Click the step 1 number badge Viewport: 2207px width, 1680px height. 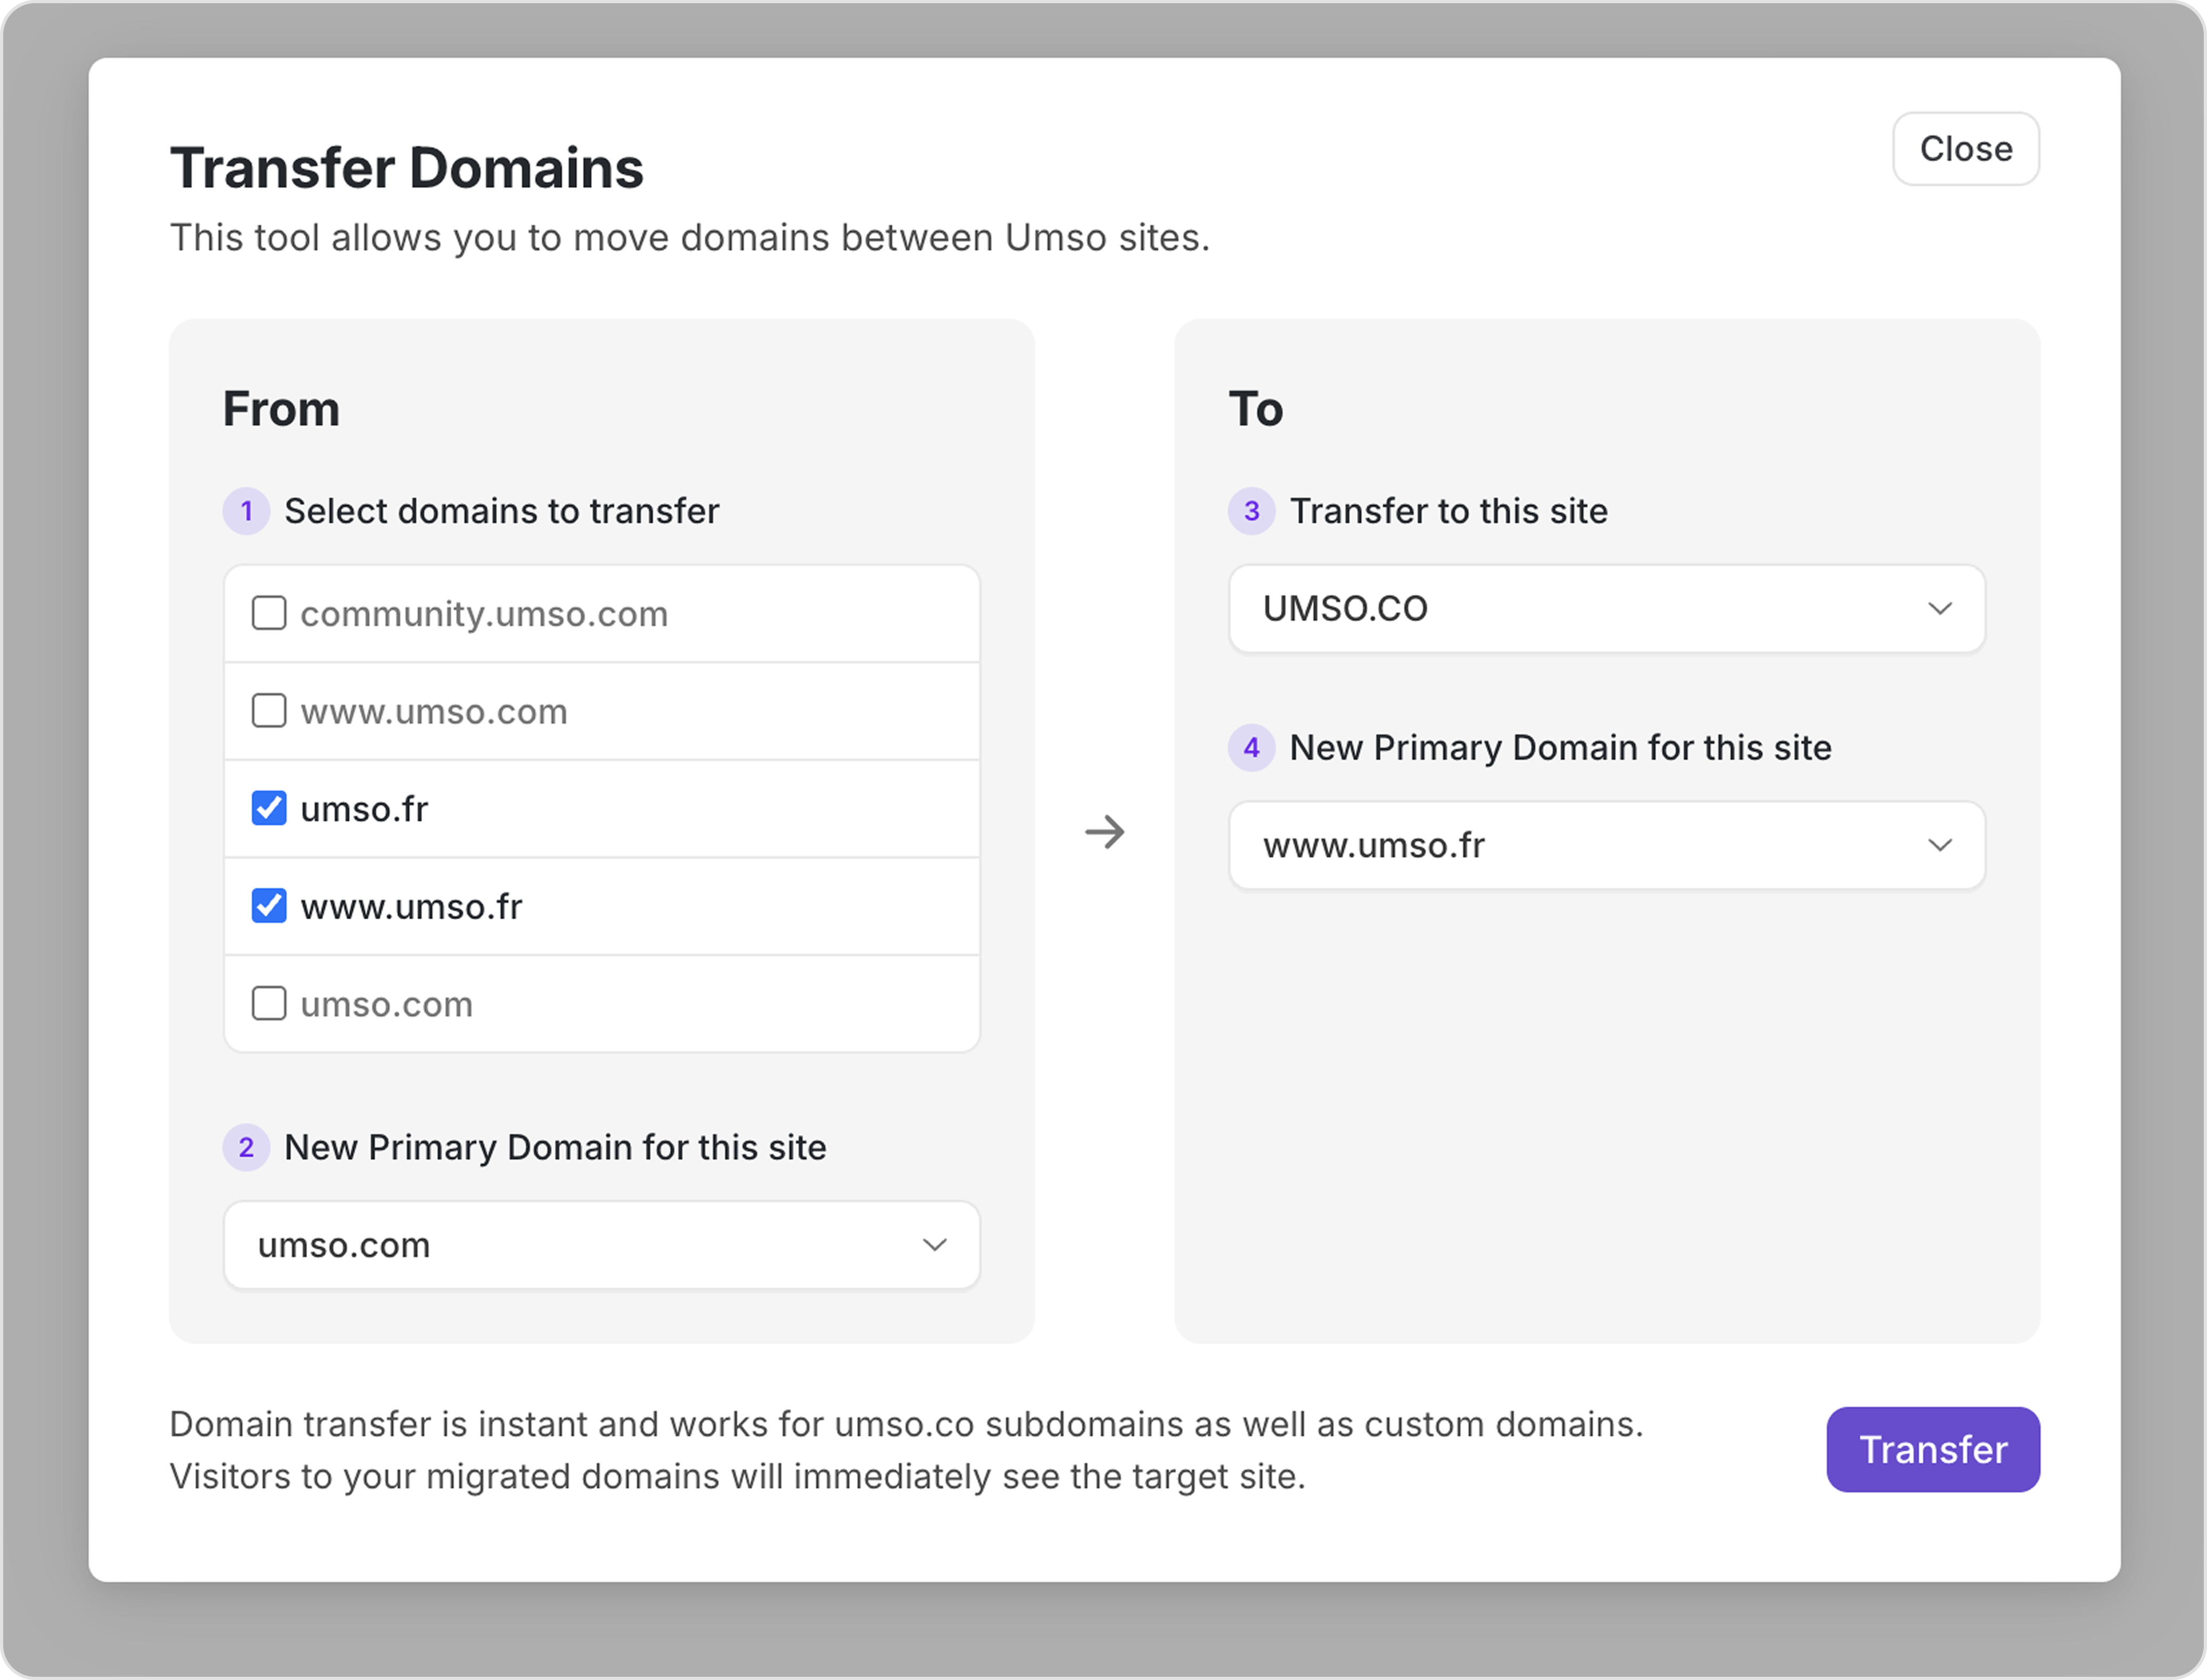click(x=246, y=511)
